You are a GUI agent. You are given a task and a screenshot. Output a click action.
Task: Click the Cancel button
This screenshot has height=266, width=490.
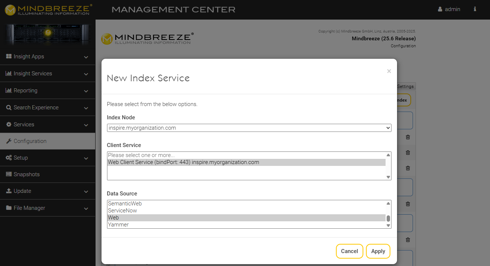[349, 251]
